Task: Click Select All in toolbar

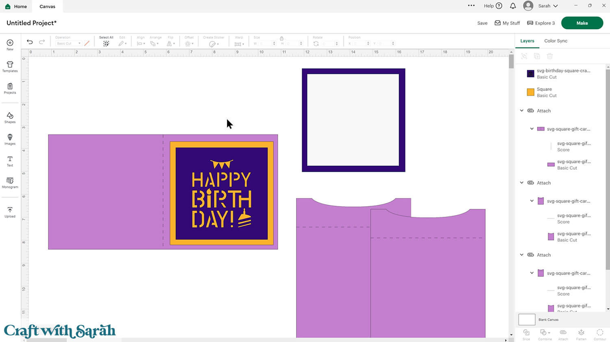Action: coord(106,41)
